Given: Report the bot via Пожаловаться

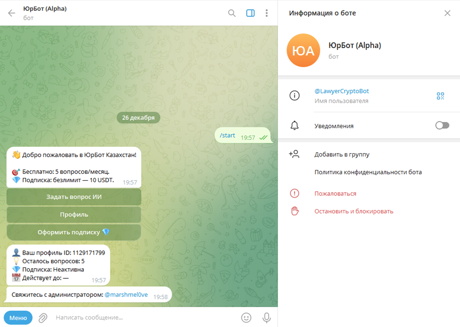Looking at the screenshot, I should [335, 194].
